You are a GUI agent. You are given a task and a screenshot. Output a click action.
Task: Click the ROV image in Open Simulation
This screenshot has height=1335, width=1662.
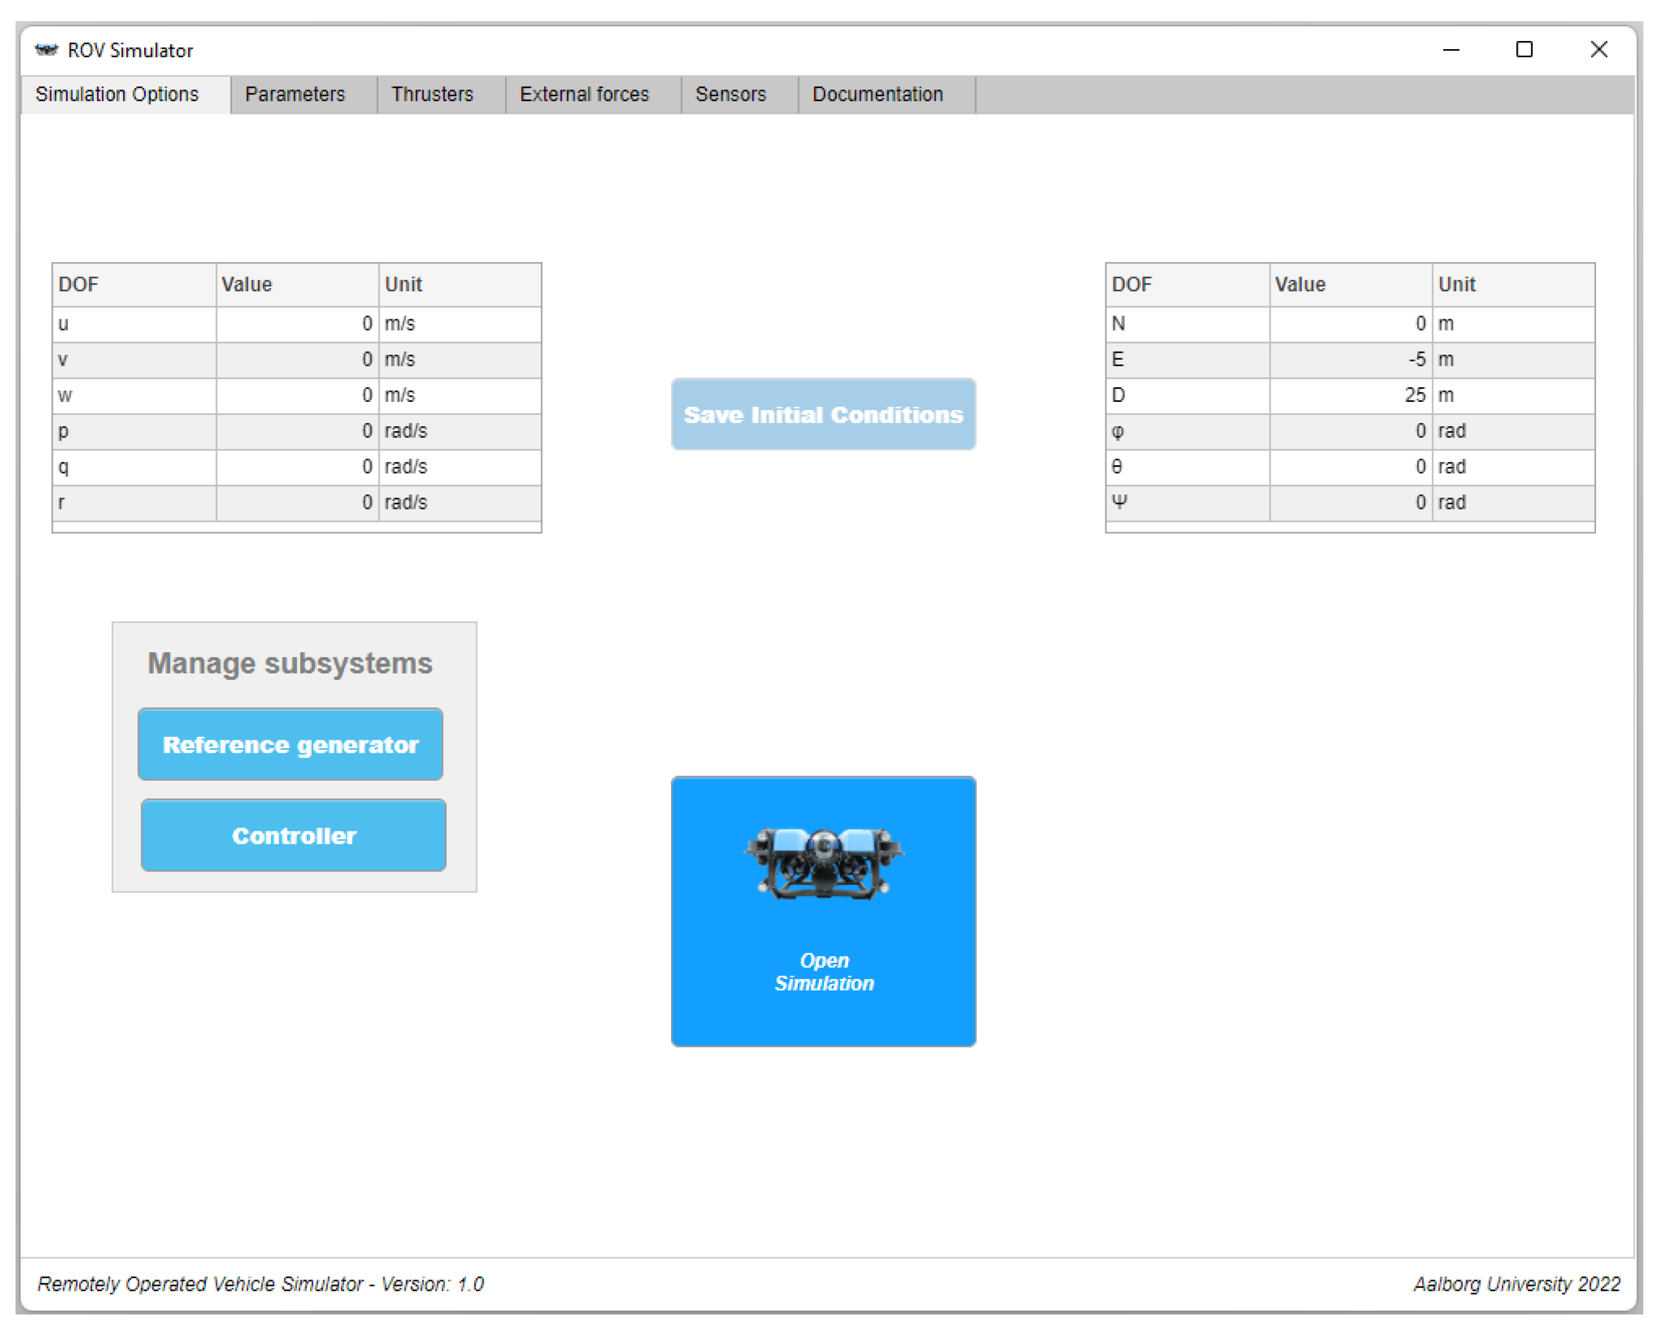(x=823, y=862)
